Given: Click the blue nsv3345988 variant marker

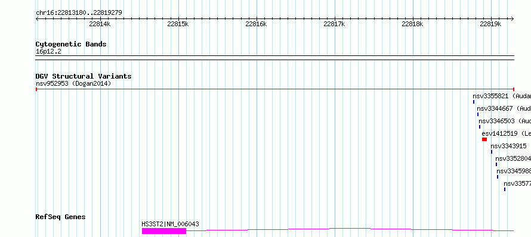Looking at the screenshot, I should click(498, 177).
